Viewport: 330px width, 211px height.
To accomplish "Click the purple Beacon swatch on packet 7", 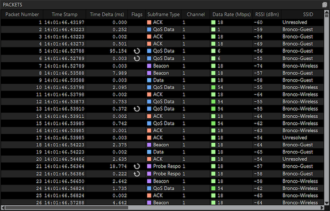I will click(149, 66).
